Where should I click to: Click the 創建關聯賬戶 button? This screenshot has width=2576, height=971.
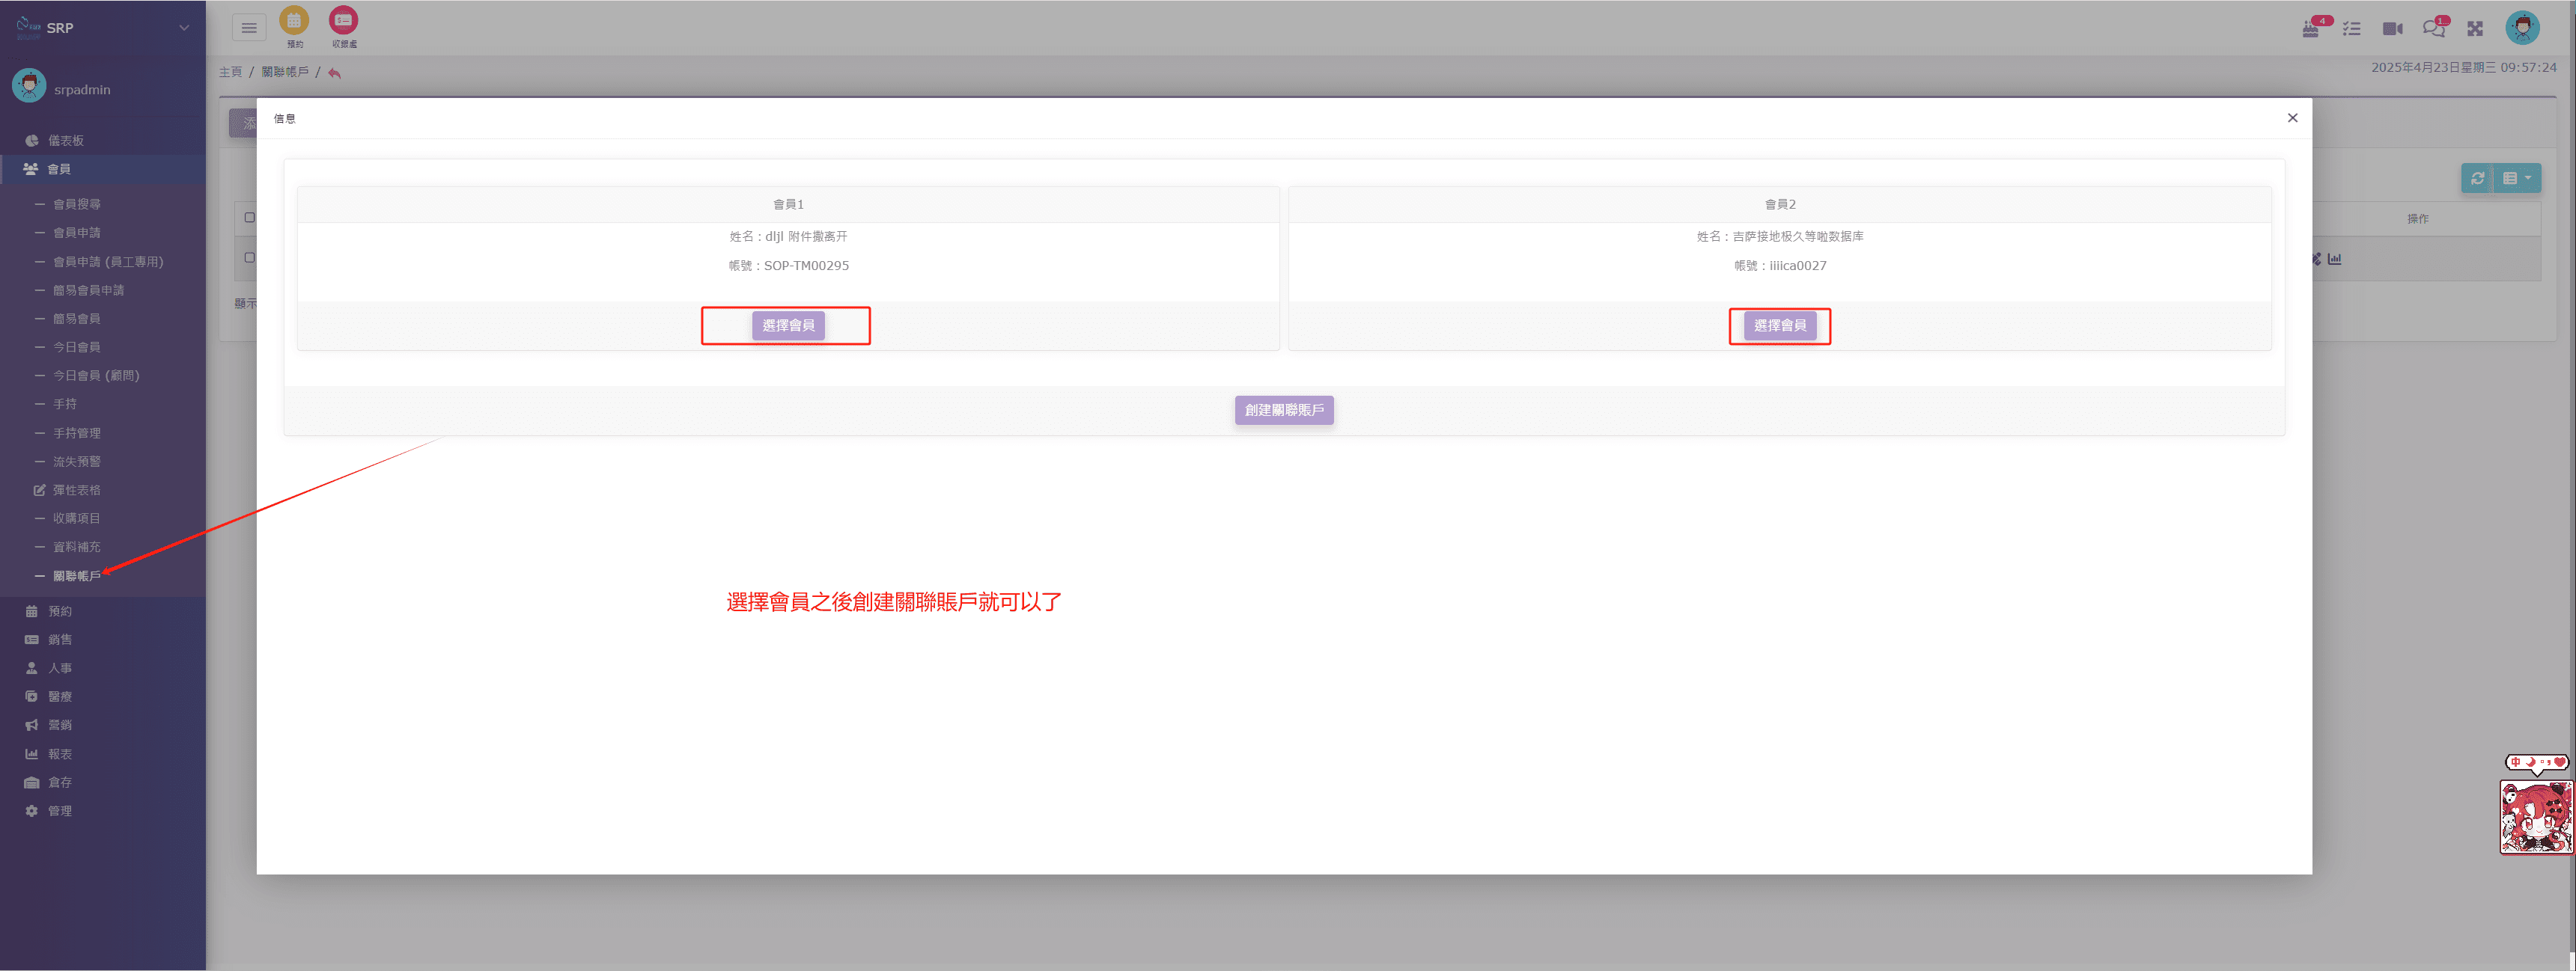point(1284,411)
